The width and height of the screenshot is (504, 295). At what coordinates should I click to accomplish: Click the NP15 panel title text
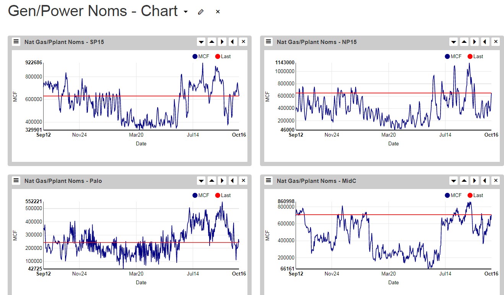point(317,42)
